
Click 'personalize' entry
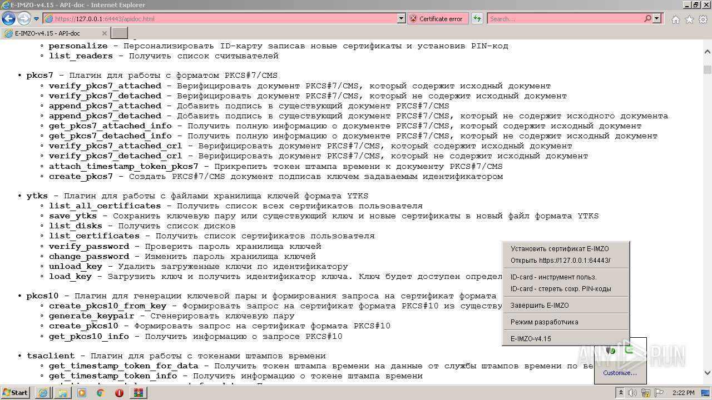(x=78, y=46)
